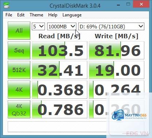Expand the drive dropdown showing D: 69%
Viewport: 152px width, 138px height.
coord(111,26)
